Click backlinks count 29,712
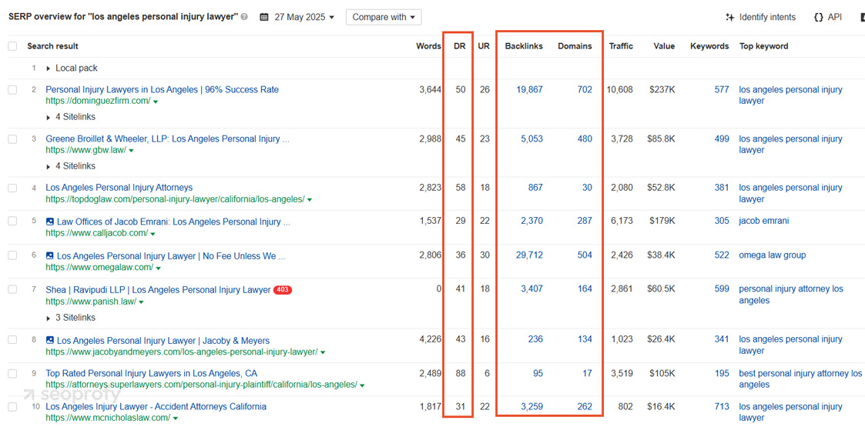Viewport: 865px width, 427px height. [x=529, y=255]
